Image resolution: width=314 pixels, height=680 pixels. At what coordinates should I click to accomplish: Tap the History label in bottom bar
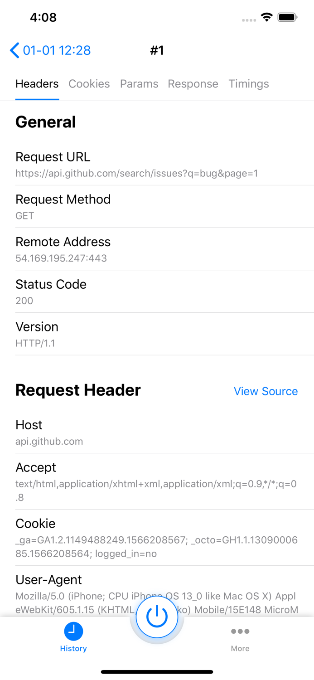(x=73, y=648)
